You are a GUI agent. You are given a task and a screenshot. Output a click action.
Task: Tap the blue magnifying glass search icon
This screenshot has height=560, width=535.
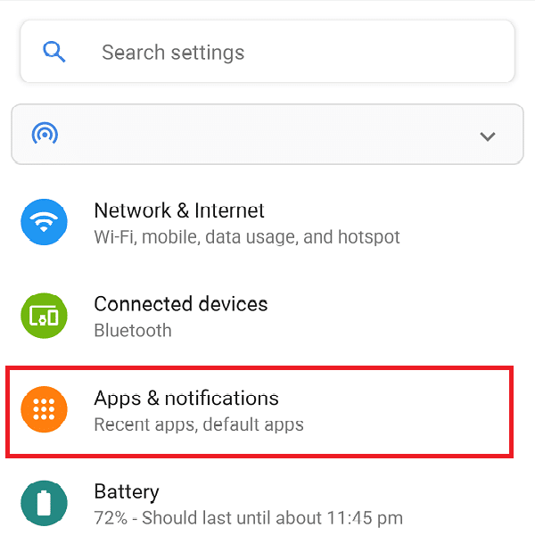pos(53,52)
